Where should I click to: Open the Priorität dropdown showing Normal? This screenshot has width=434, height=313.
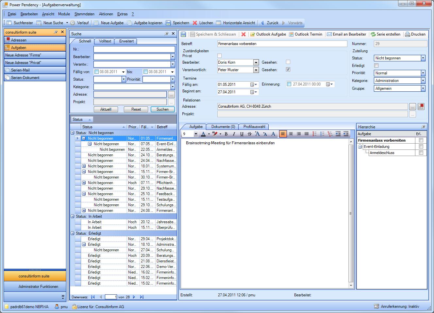tap(423, 73)
